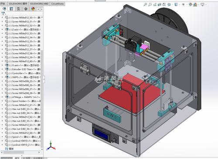Expand Controller<1> tree node
This screenshot has height=159, width=218.
click(x=2, y=73)
